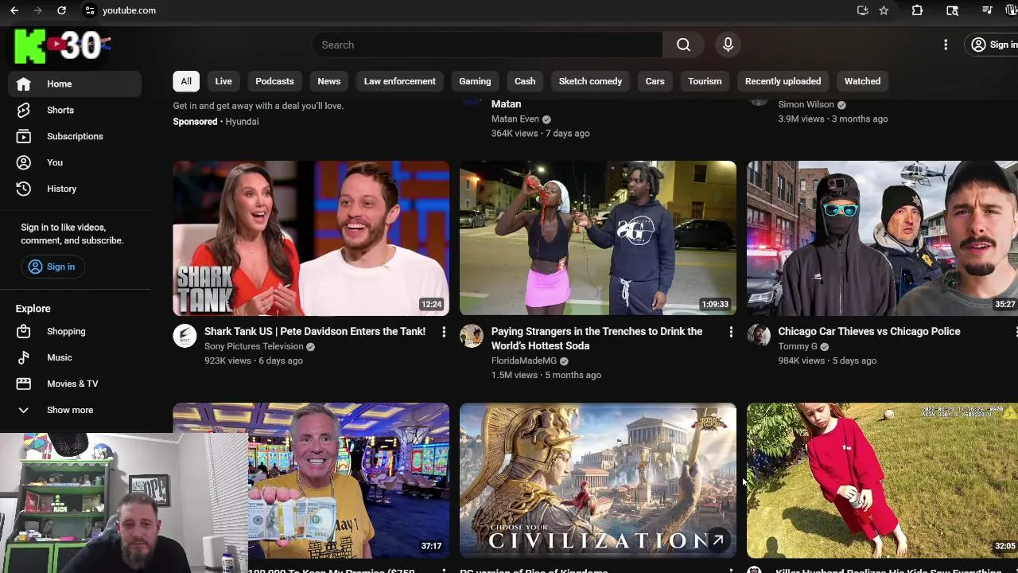Click the top-right Sign in button

click(993, 45)
